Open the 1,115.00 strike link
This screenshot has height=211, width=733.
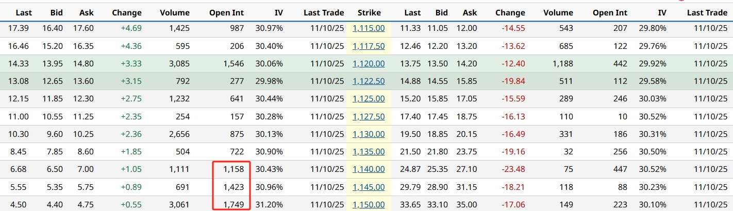pyautogui.click(x=369, y=28)
